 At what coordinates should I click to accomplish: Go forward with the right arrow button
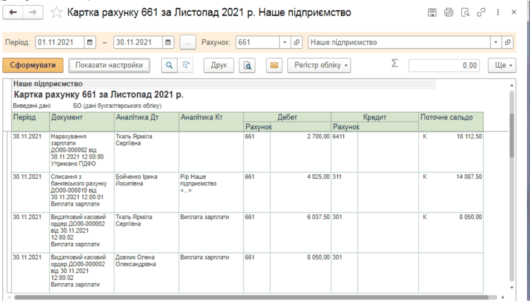point(33,13)
